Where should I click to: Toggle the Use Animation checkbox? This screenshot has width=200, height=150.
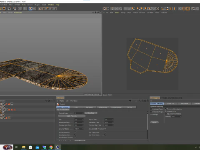click(75, 132)
